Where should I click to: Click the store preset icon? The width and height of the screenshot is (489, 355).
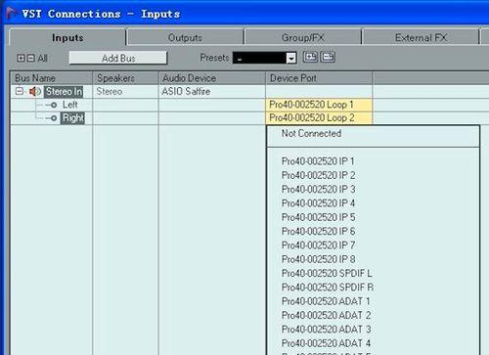[x=310, y=57]
